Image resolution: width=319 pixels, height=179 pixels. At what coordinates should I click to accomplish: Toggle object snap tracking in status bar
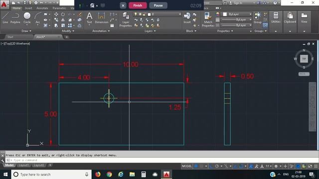coord(236,166)
